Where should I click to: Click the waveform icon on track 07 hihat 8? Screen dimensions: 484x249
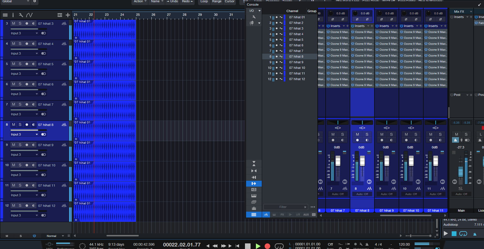coord(64,124)
